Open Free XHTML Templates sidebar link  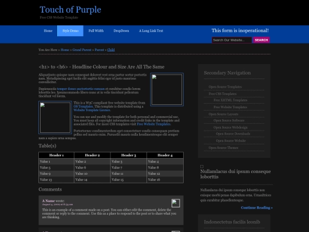click(x=231, y=100)
